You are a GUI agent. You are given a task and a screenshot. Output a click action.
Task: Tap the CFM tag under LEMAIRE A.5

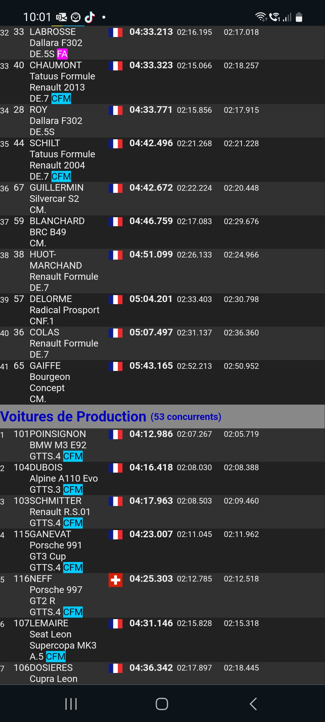point(56,656)
